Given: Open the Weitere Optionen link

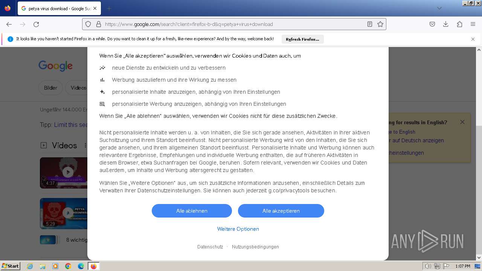Looking at the screenshot, I should [x=238, y=229].
